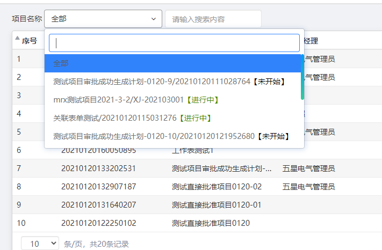
Task: Click the search box 请输入搜索内容
Action: tap(213, 19)
